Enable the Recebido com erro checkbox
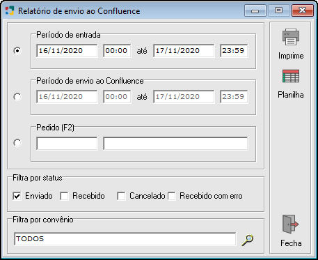The width and height of the screenshot is (318, 260). point(172,196)
